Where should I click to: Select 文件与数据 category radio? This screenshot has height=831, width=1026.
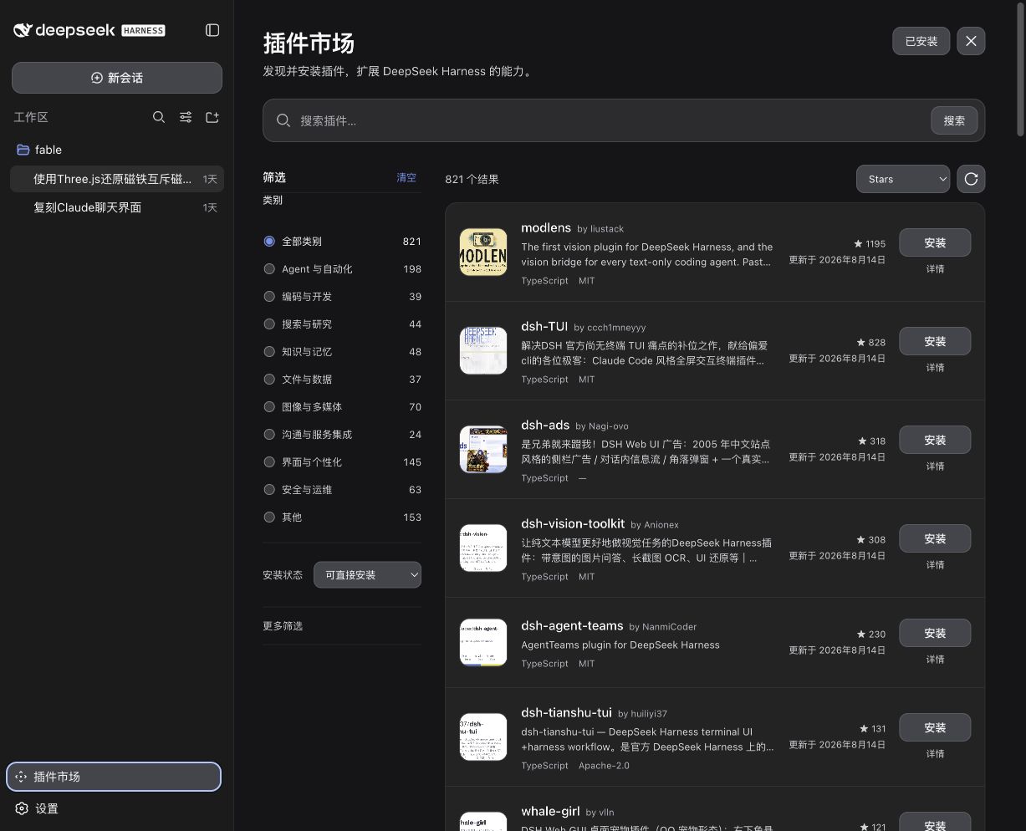pyautogui.click(x=269, y=379)
